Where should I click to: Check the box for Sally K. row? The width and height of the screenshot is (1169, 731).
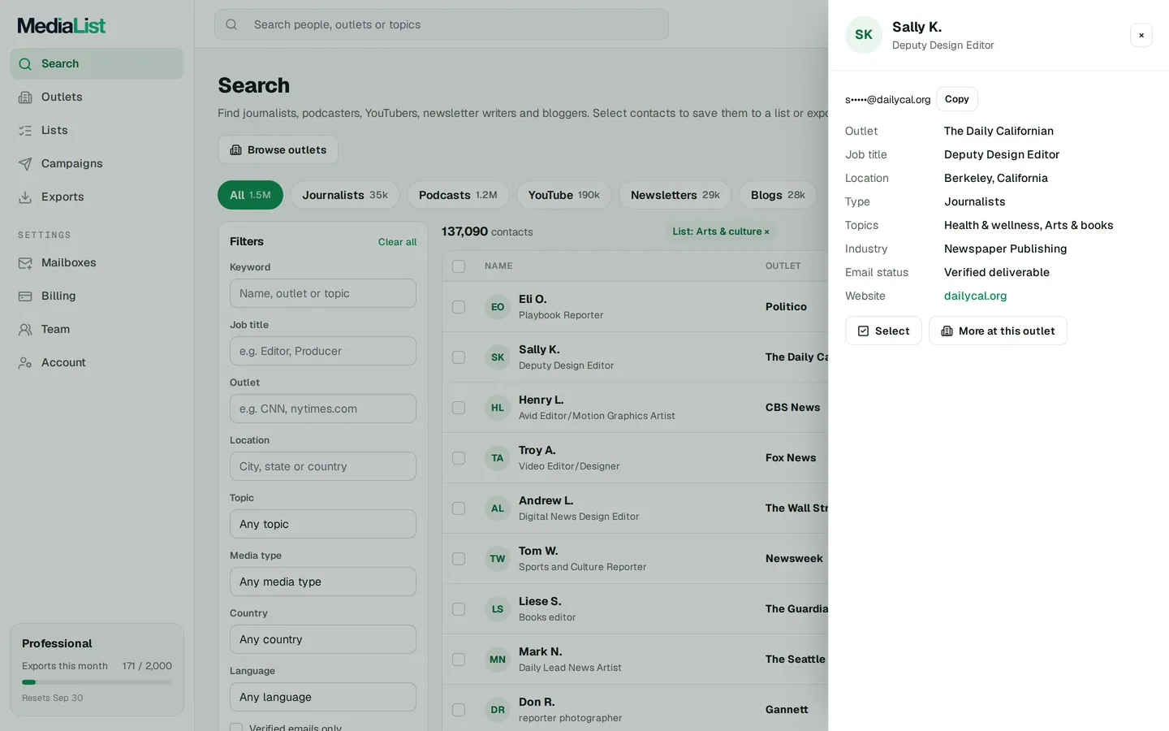[x=459, y=357]
